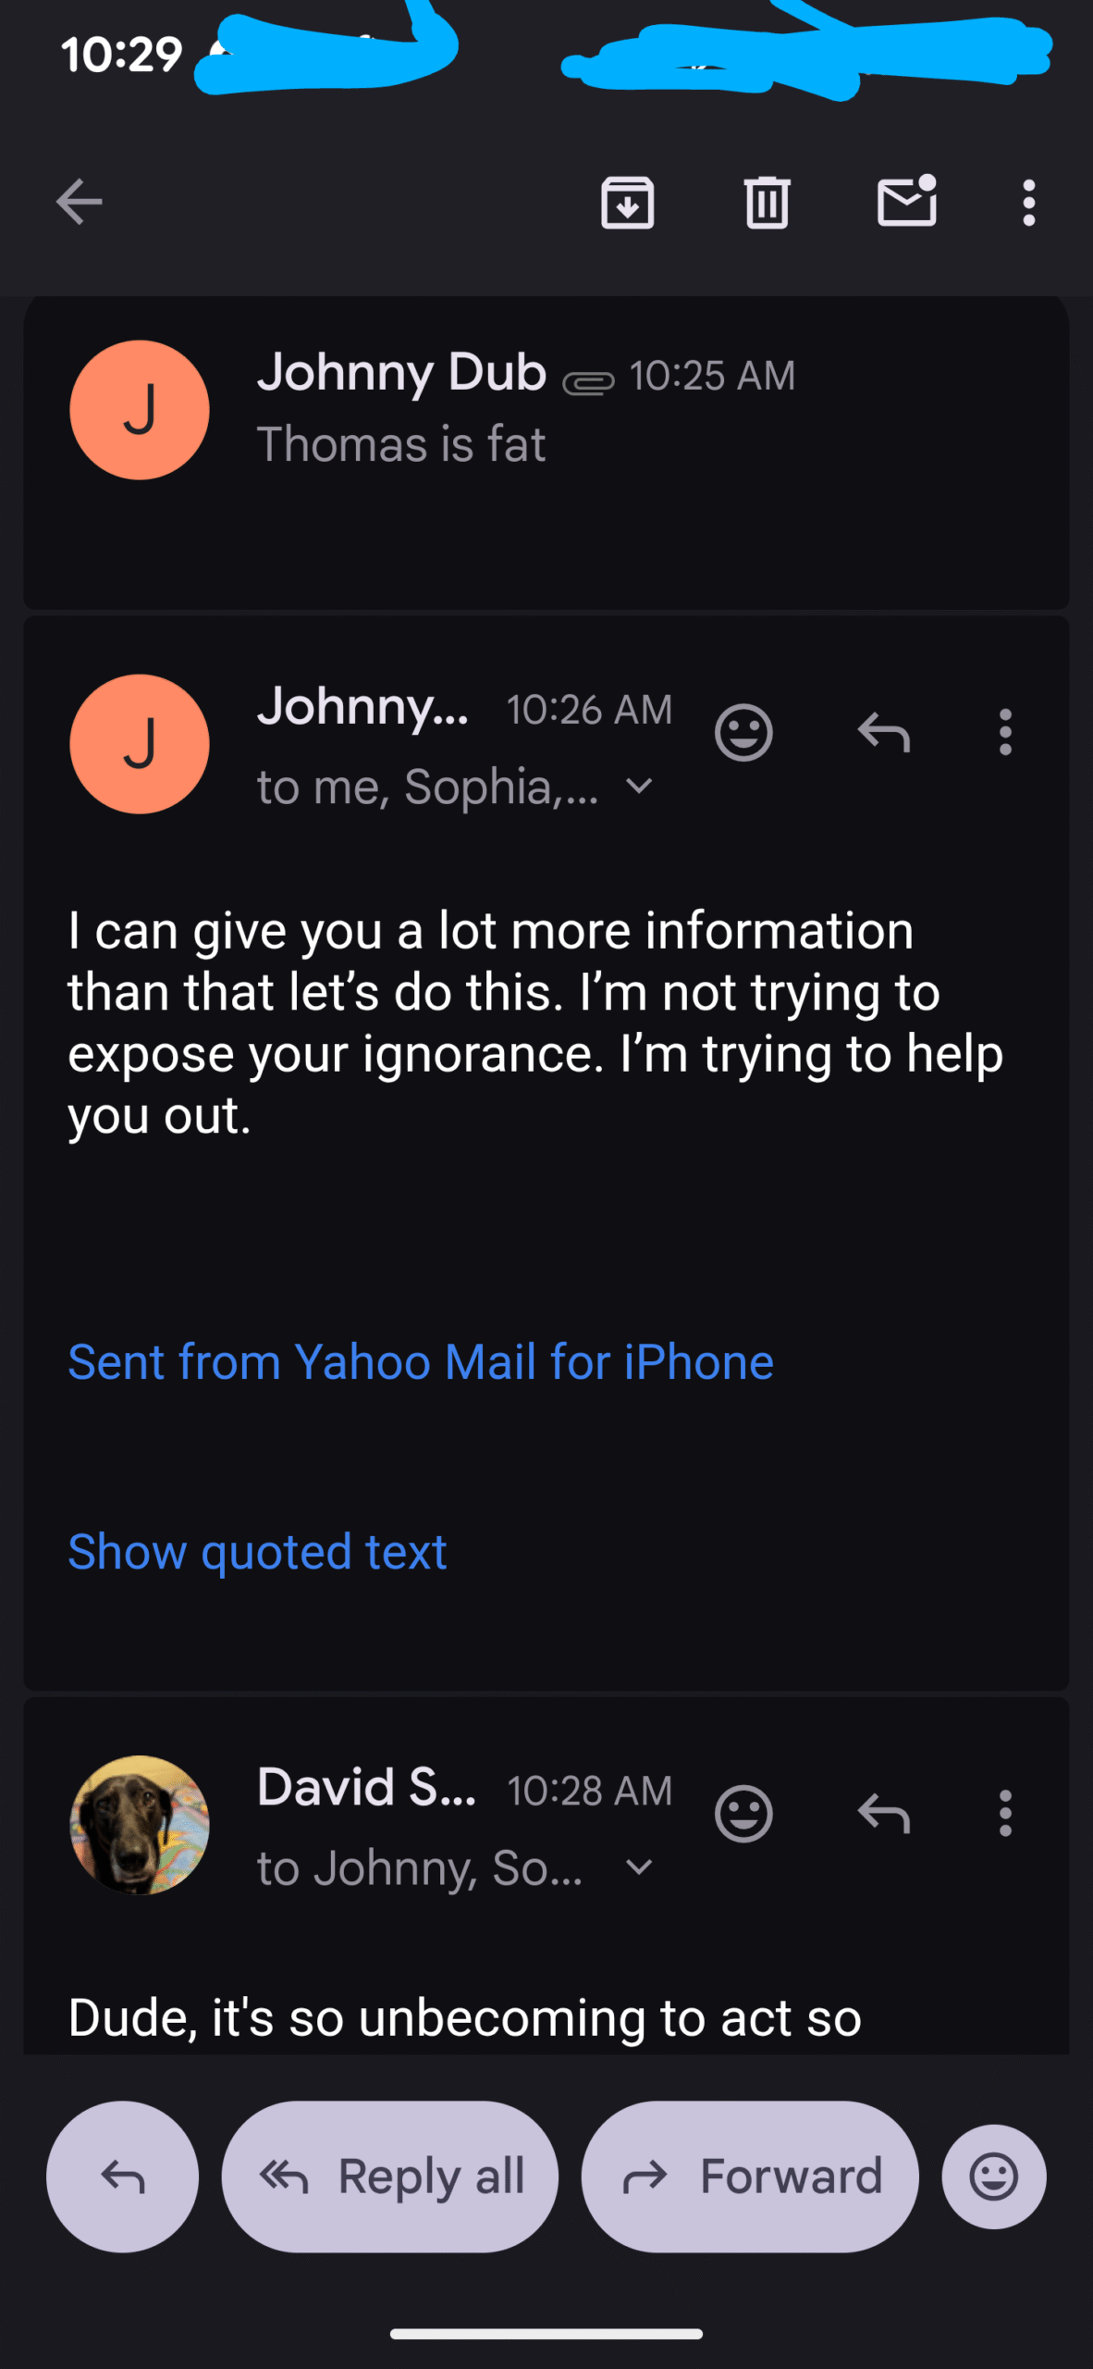Show quoted text in Johnny's email
Image resolution: width=1093 pixels, height=2369 pixels.
pyautogui.click(x=257, y=1552)
